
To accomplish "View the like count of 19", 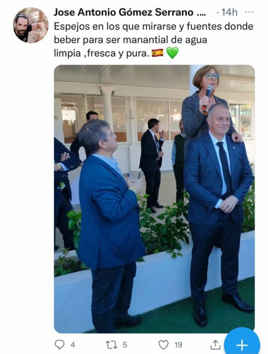I will [178, 345].
